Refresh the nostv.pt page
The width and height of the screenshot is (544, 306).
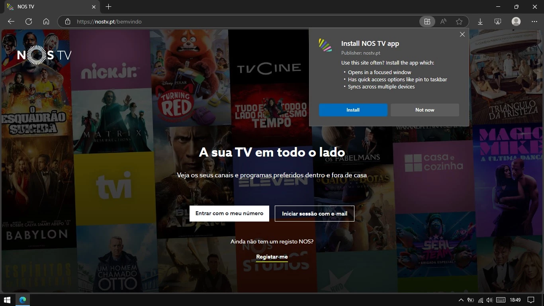(29, 22)
